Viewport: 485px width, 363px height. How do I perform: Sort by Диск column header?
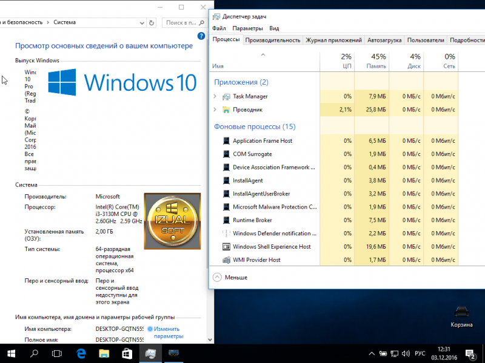pos(406,61)
